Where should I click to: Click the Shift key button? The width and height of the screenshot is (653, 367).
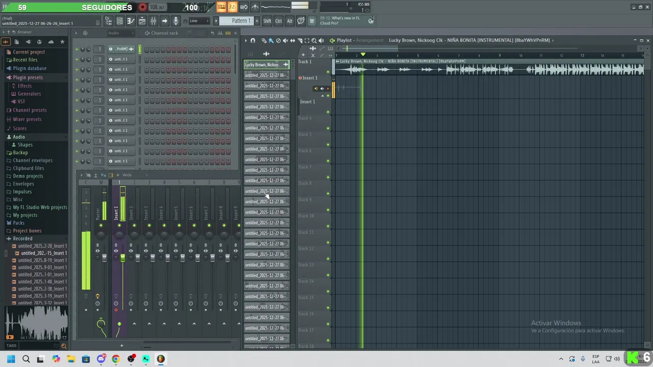pos(267,21)
